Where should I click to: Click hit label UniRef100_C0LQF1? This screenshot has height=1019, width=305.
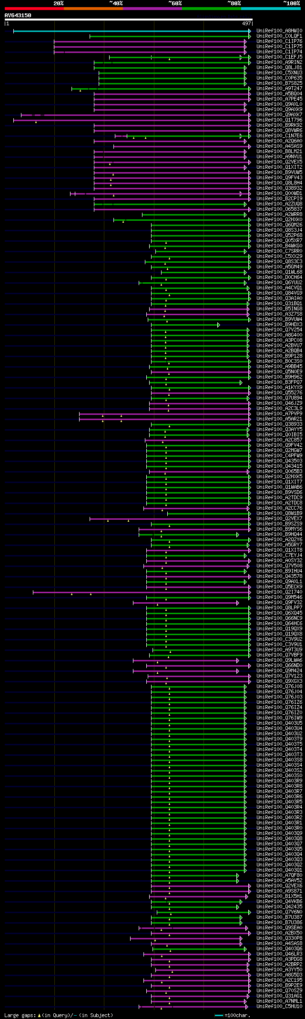279,36
